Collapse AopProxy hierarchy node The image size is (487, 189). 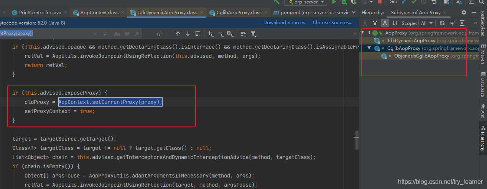[x=363, y=33]
